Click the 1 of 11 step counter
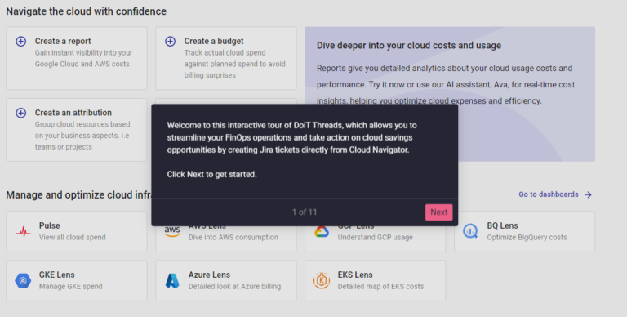The image size is (627, 317). click(x=305, y=212)
